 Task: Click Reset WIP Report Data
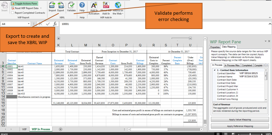(25, 8)
